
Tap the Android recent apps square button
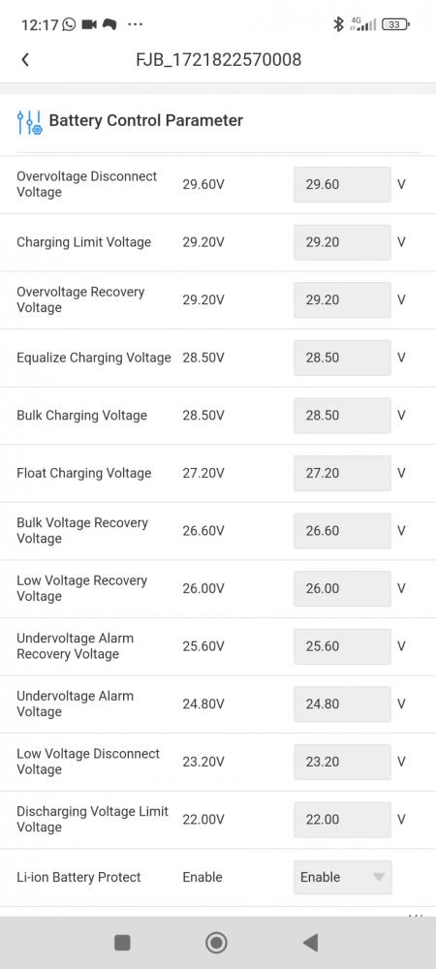pos(122,943)
